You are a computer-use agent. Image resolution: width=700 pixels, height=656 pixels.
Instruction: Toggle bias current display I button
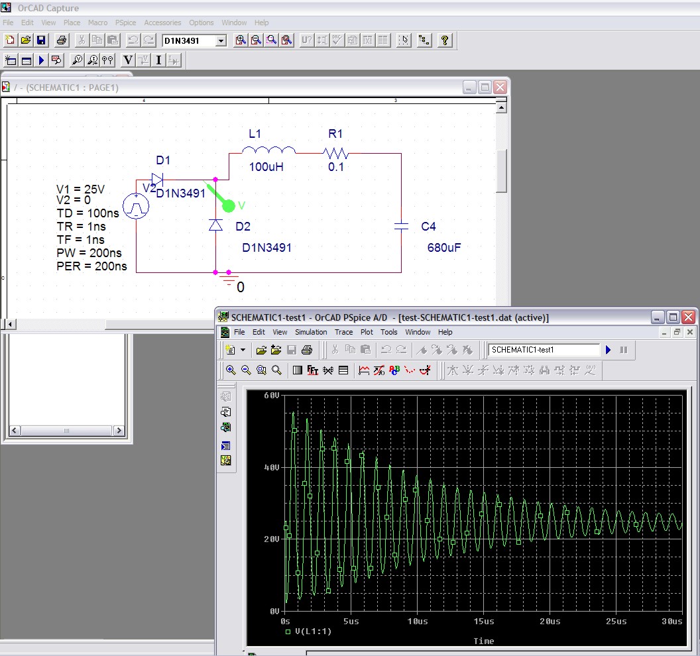pos(158,60)
